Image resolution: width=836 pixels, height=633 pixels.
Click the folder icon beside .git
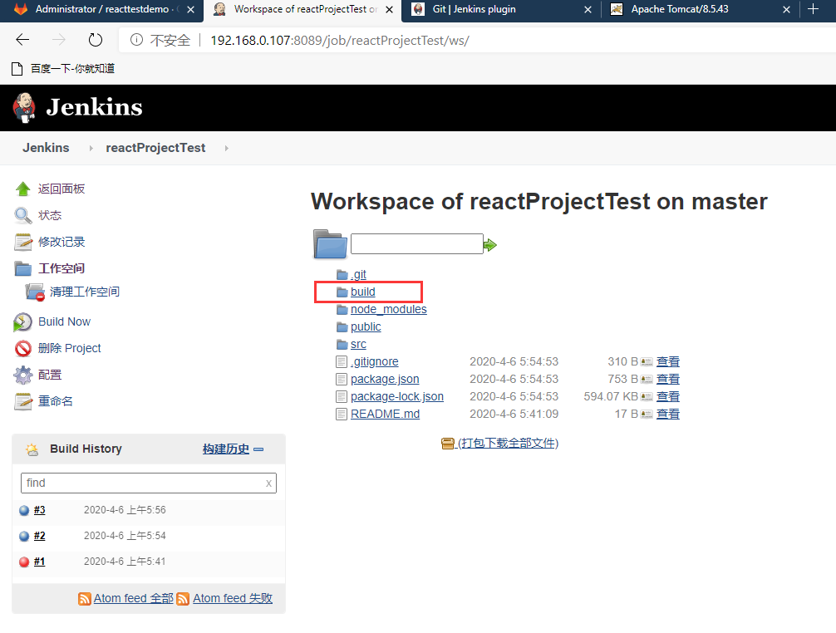[342, 275]
